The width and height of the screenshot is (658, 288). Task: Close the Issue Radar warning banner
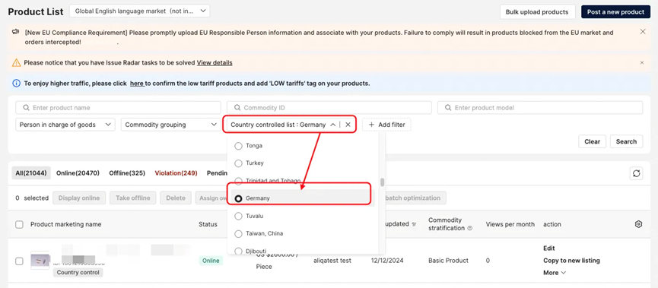tap(641, 63)
